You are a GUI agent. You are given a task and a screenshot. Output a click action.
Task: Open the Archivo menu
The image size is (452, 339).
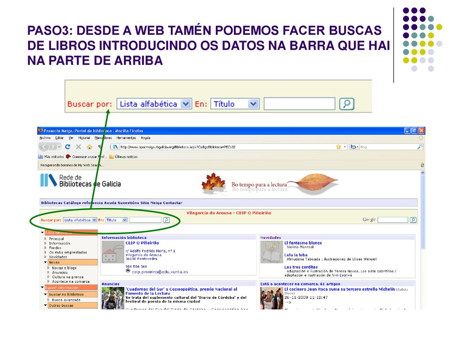[x=45, y=138]
